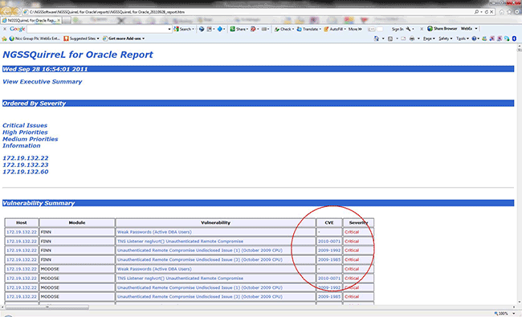Expand Google toolbar More options
This screenshot has width=522, height=317.
(355, 29)
